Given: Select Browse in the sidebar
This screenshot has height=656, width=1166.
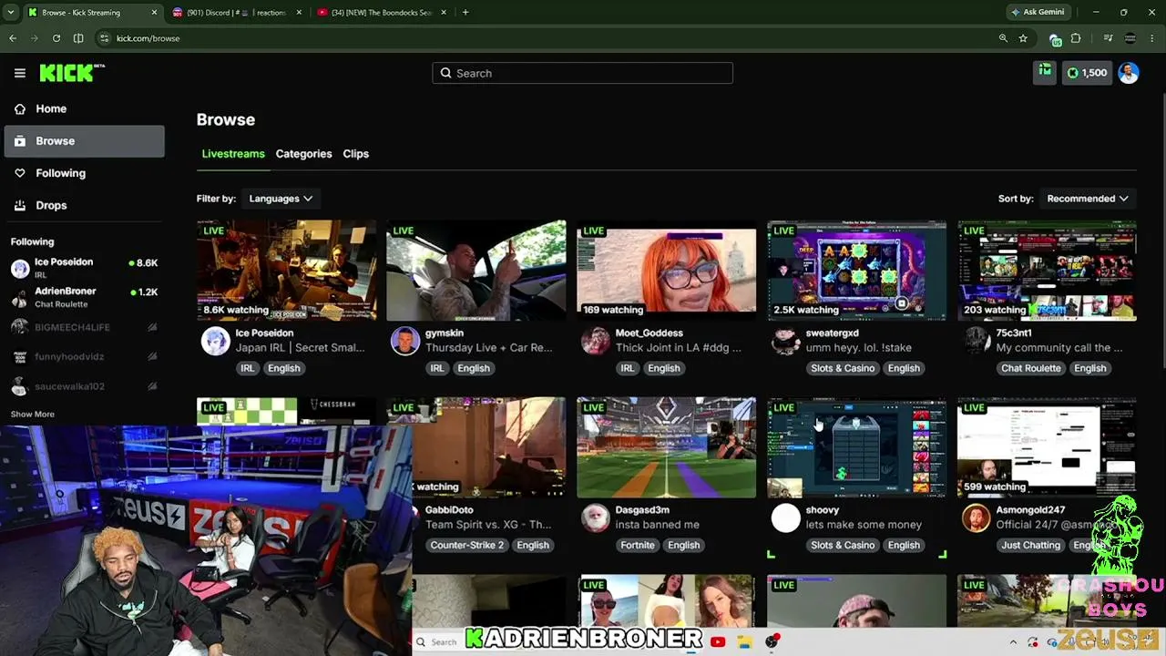Looking at the screenshot, I should [84, 141].
